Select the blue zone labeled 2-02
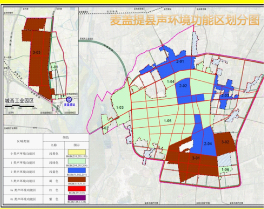 183,87
